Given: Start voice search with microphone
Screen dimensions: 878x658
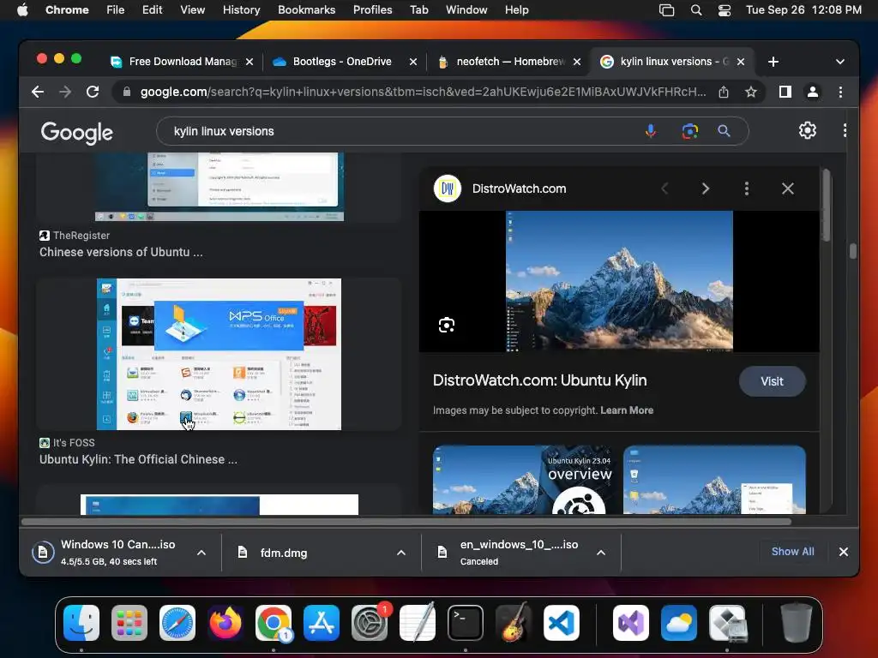Looking at the screenshot, I should pyautogui.click(x=650, y=131).
